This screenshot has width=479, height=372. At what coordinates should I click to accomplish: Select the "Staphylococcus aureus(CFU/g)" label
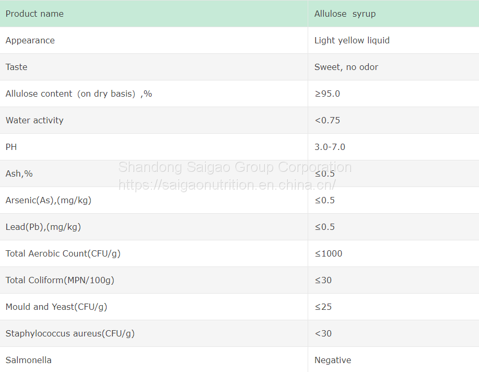pos(70,334)
